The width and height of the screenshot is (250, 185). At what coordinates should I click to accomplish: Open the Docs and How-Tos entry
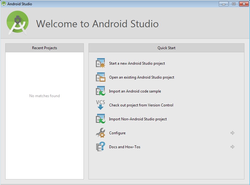pos(125,147)
